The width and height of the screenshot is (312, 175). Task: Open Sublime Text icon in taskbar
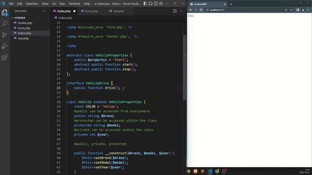click(203, 171)
